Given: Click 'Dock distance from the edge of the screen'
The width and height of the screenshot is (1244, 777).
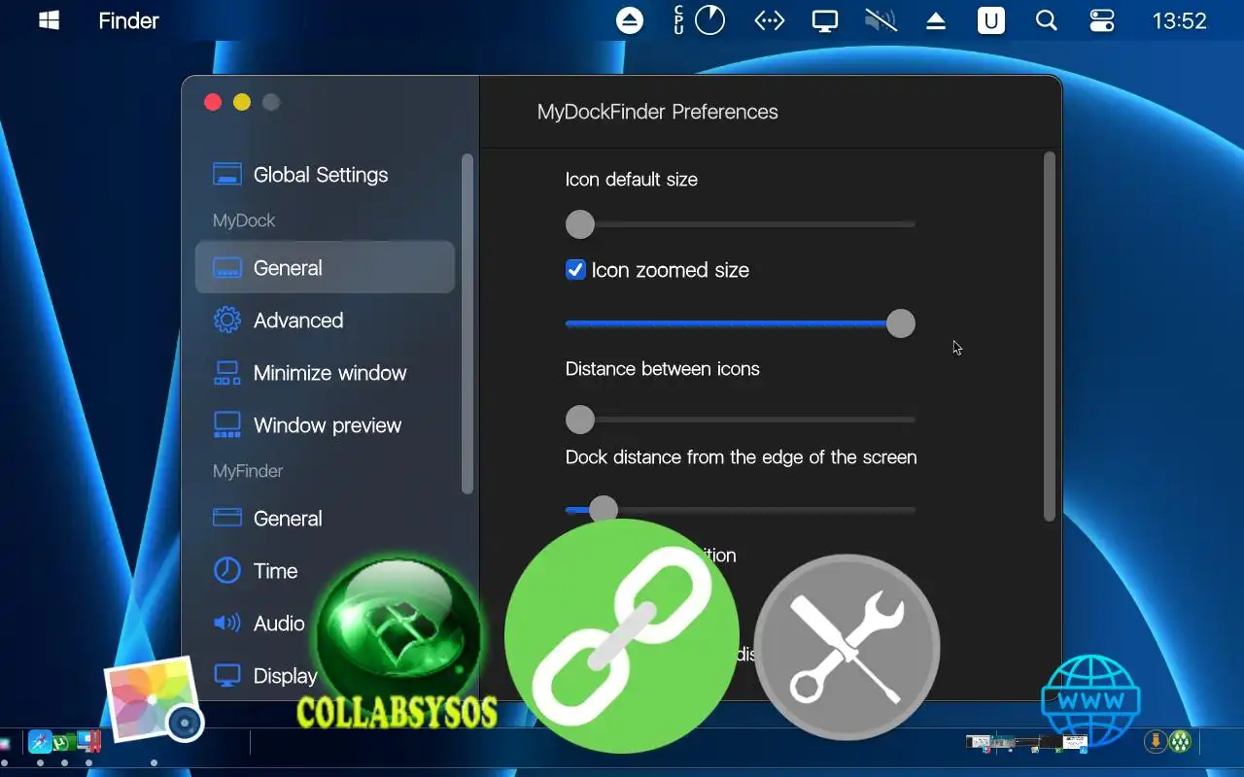Looking at the screenshot, I should pyautogui.click(x=742, y=457).
